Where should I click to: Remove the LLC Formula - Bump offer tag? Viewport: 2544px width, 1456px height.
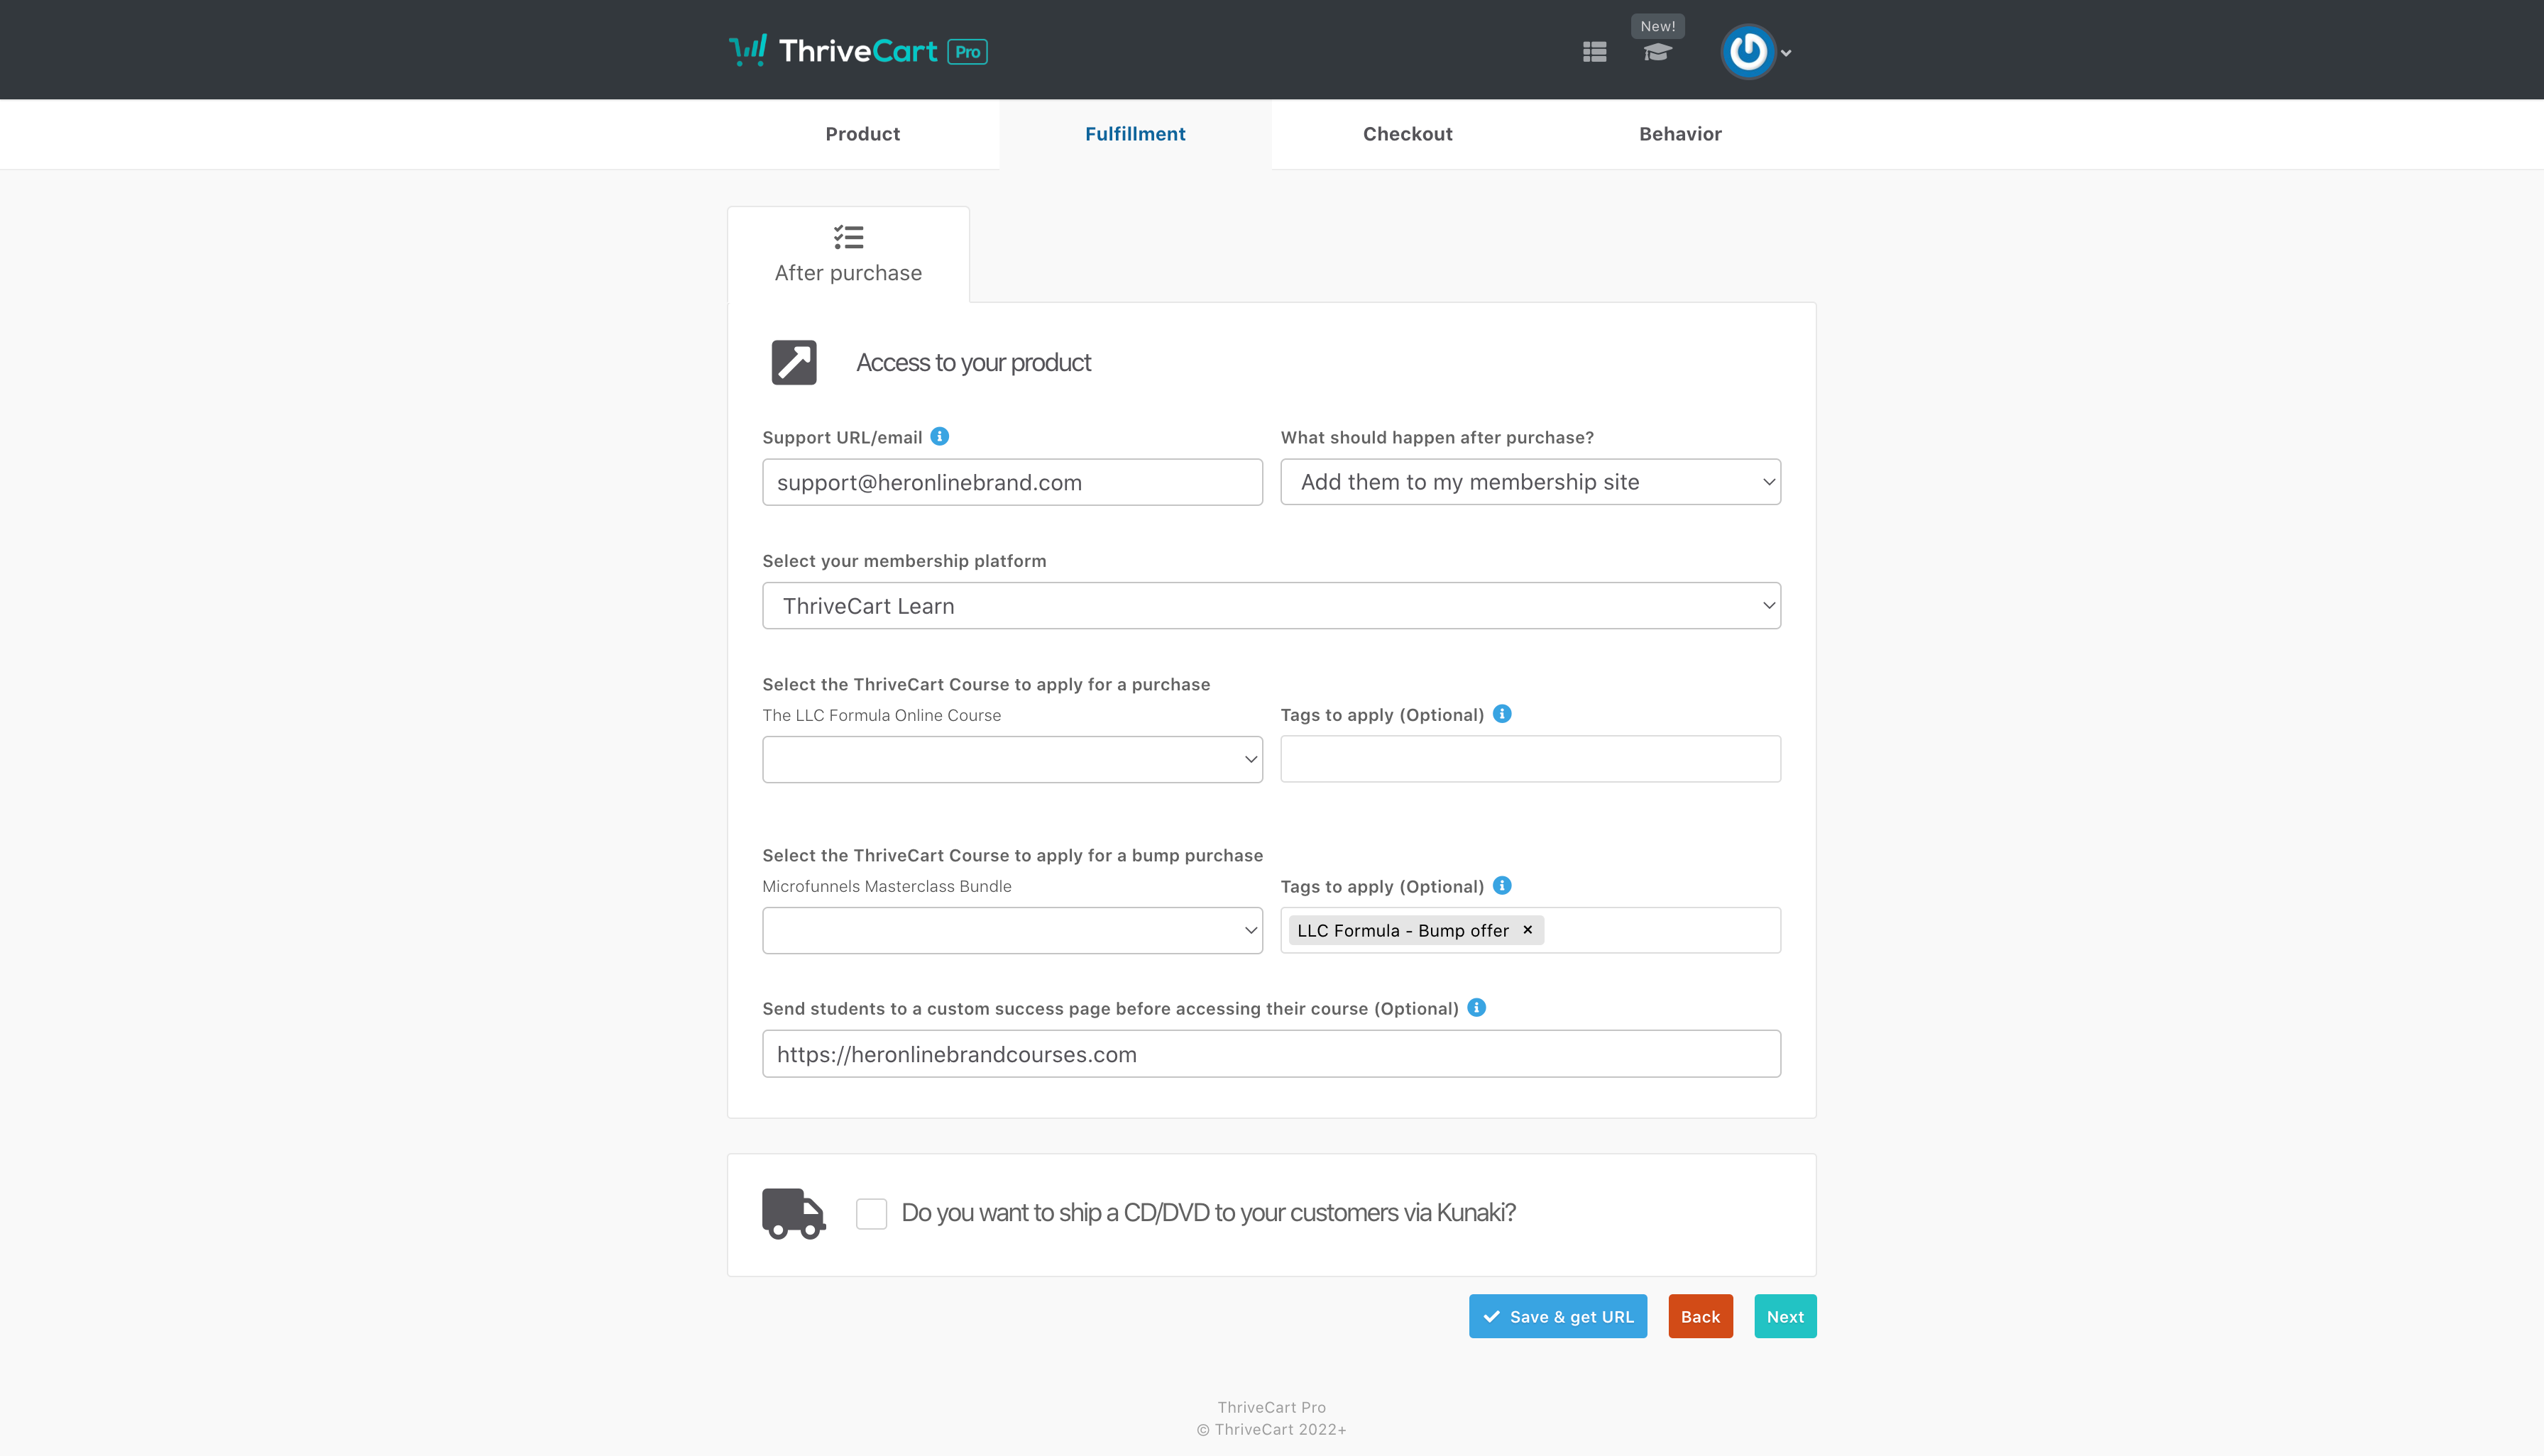click(1528, 930)
